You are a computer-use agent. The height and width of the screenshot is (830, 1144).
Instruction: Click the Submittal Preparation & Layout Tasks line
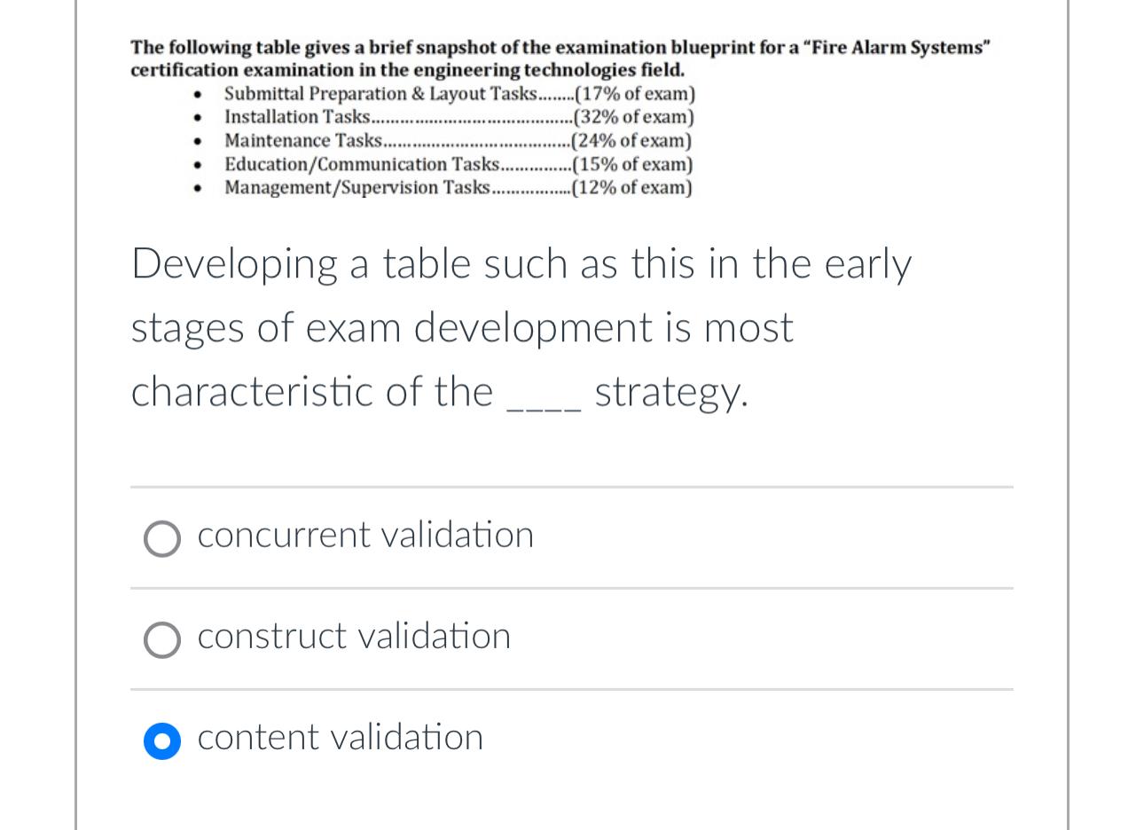459,94
